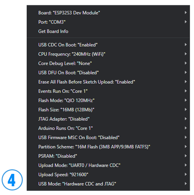Choose Get Board Info
The width and height of the screenshot is (194, 195).
click(x=108, y=31)
